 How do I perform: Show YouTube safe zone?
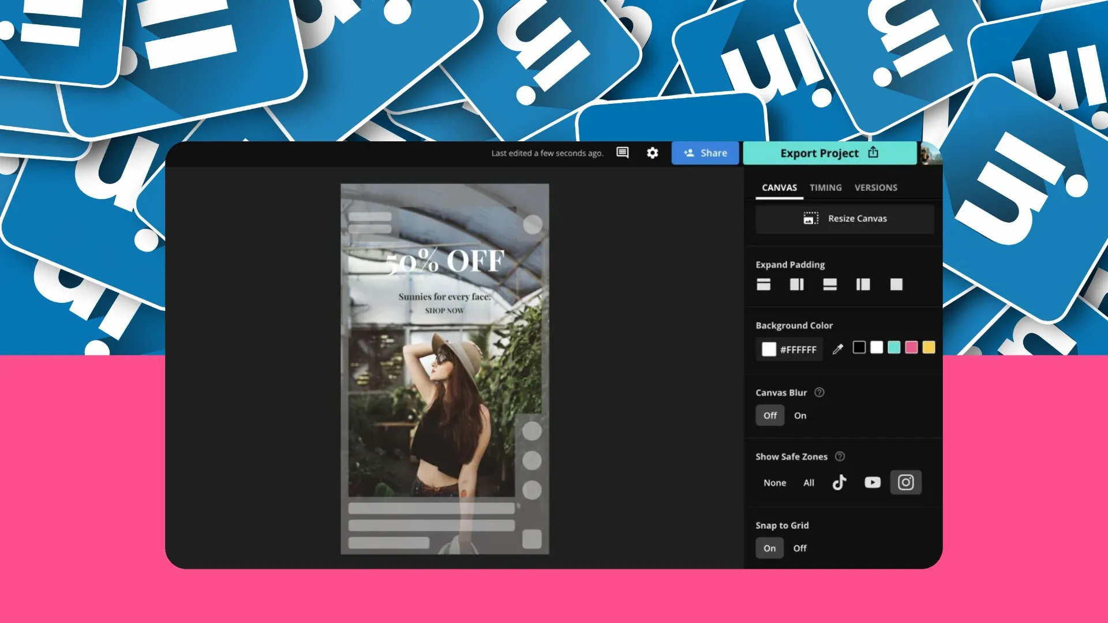tap(873, 482)
